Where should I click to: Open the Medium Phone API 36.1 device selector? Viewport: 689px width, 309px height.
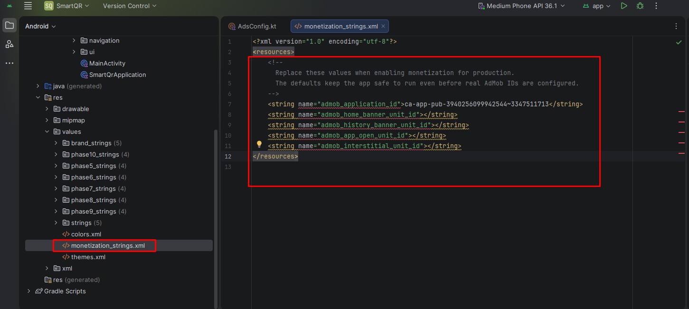click(x=521, y=6)
